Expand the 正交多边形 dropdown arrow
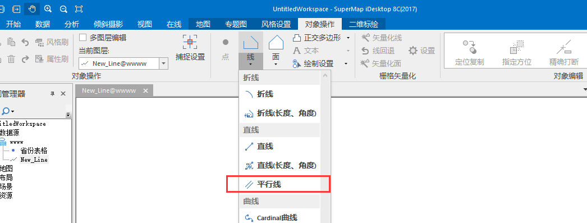Screen dimensions: 587x223 click(x=348, y=38)
